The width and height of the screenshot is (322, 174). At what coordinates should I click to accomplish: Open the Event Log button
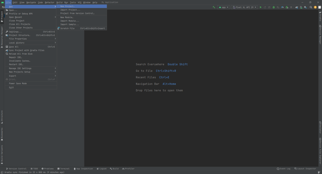coord(284,169)
